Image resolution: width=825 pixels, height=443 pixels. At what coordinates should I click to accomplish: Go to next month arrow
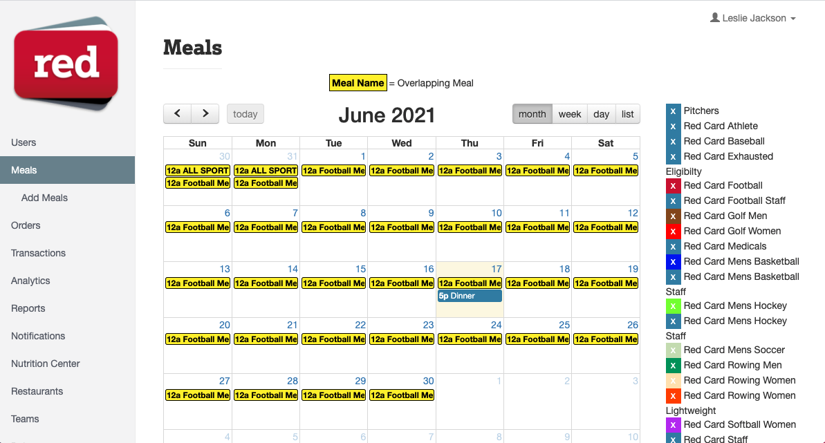(205, 113)
